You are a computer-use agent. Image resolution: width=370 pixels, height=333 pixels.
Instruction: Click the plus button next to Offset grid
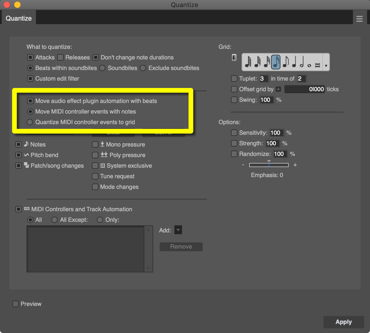278,89
